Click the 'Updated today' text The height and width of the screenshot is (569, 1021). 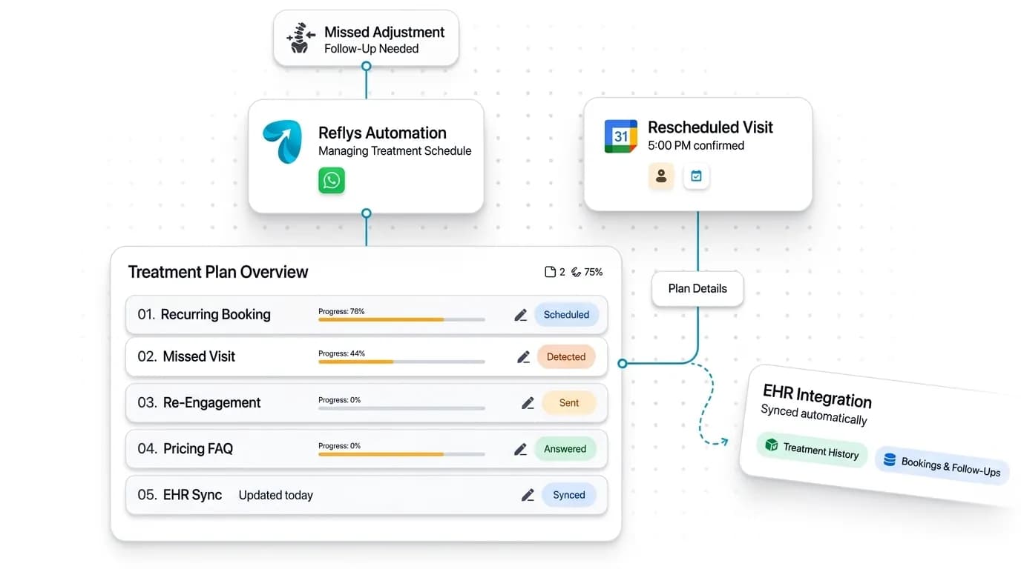point(276,495)
